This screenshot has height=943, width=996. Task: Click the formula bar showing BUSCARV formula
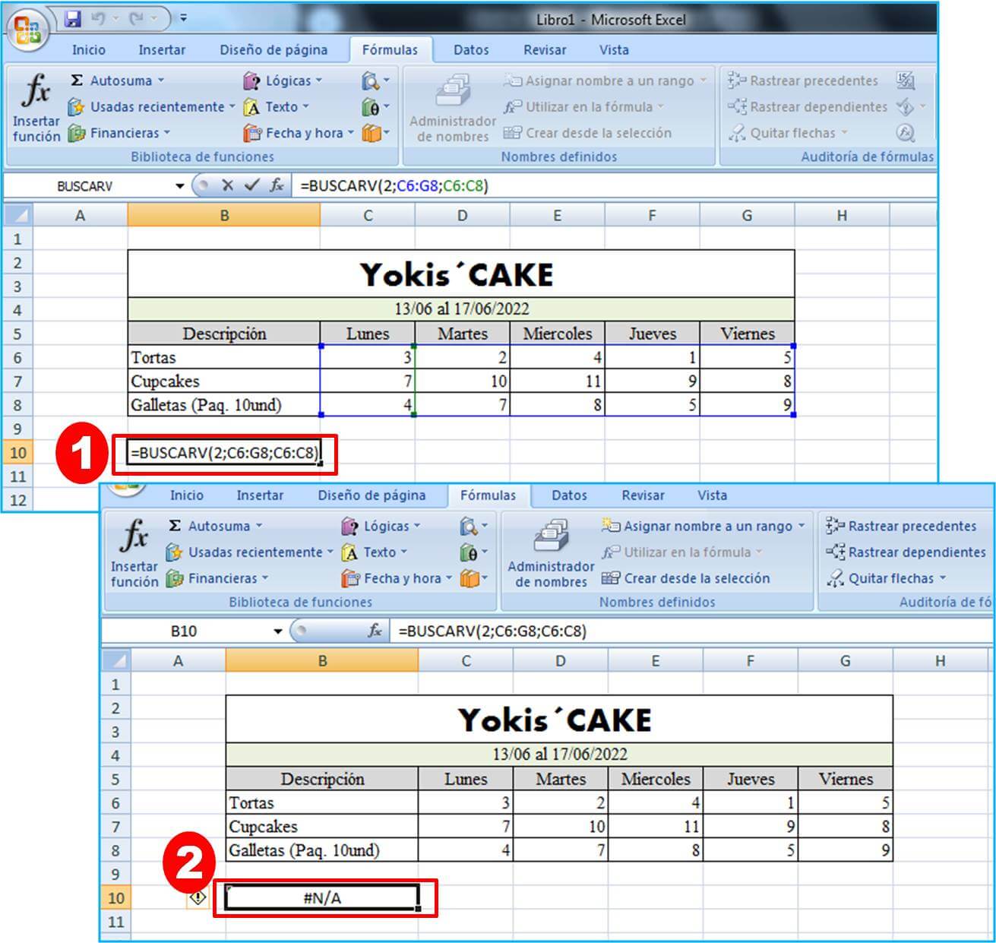pos(395,185)
